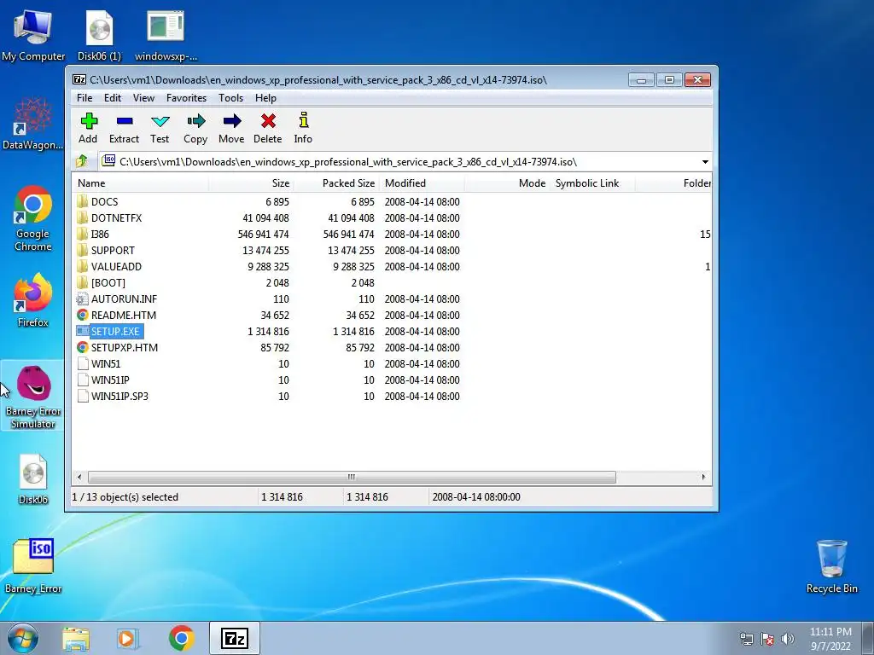
Task: Select the SETUP.EXE file icon
Action: (83, 331)
